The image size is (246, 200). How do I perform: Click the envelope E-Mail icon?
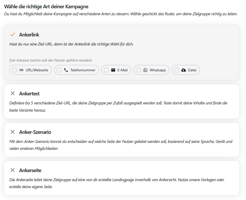[x=113, y=70]
